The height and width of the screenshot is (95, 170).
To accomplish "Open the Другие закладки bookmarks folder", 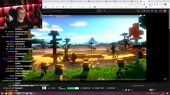I will click(x=164, y=7).
